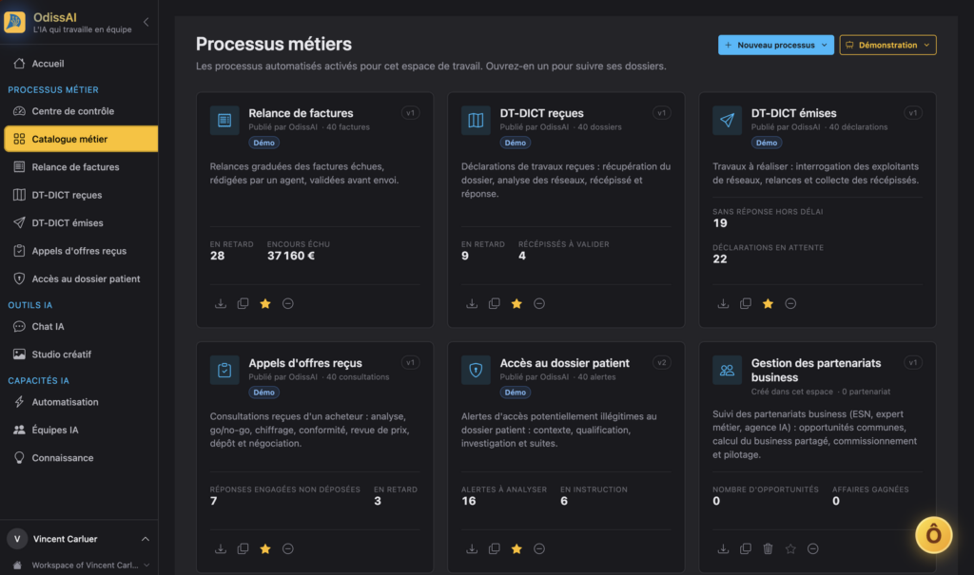The image size is (974, 575).
Task: Click the minus circle icon on DT-DICT reçues card
Action: pyautogui.click(x=539, y=303)
